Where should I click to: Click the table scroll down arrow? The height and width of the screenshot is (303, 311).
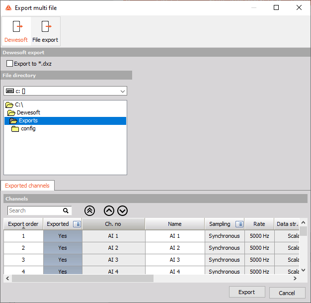click(x=303, y=270)
